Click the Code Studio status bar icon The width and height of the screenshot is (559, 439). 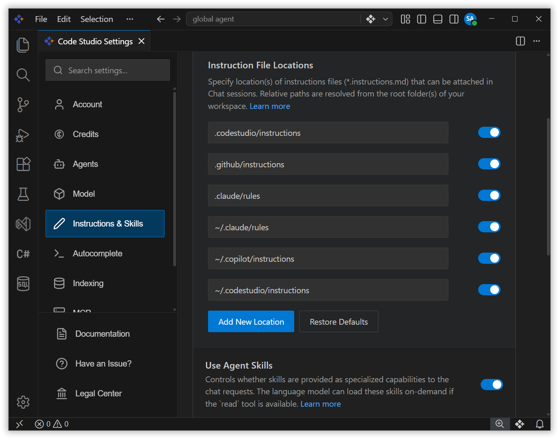(520, 424)
